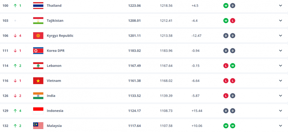The image size is (288, 132).
Task: Click the Vietnam flag icon
Action: (38, 81)
